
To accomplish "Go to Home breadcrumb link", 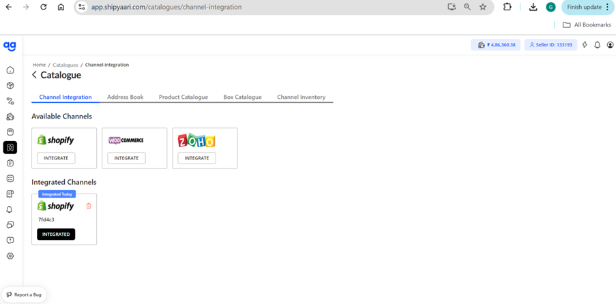I will pos(40,65).
